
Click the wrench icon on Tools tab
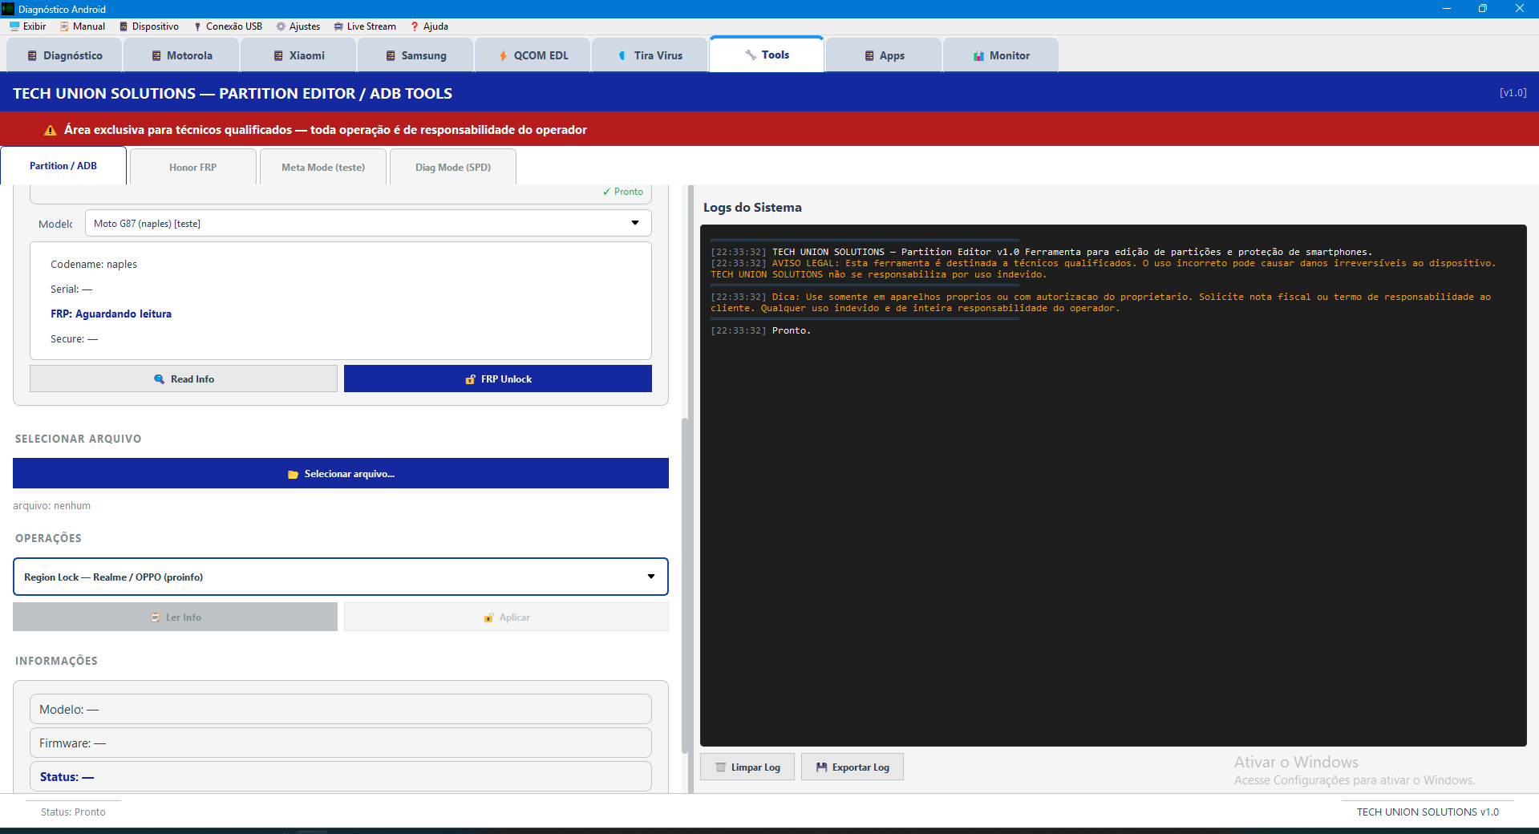tap(751, 55)
